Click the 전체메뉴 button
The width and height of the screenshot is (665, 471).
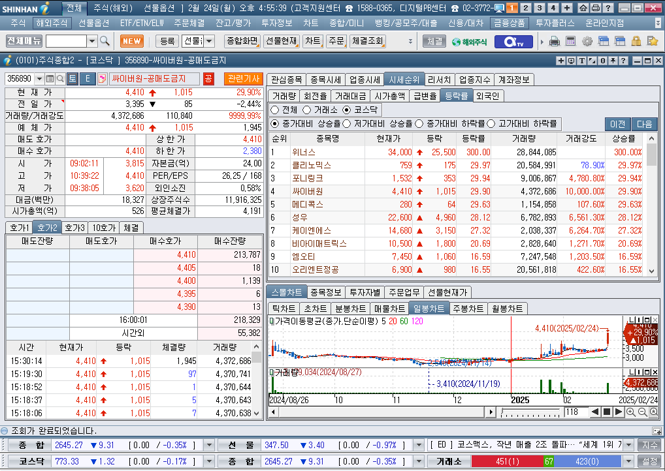[24, 41]
